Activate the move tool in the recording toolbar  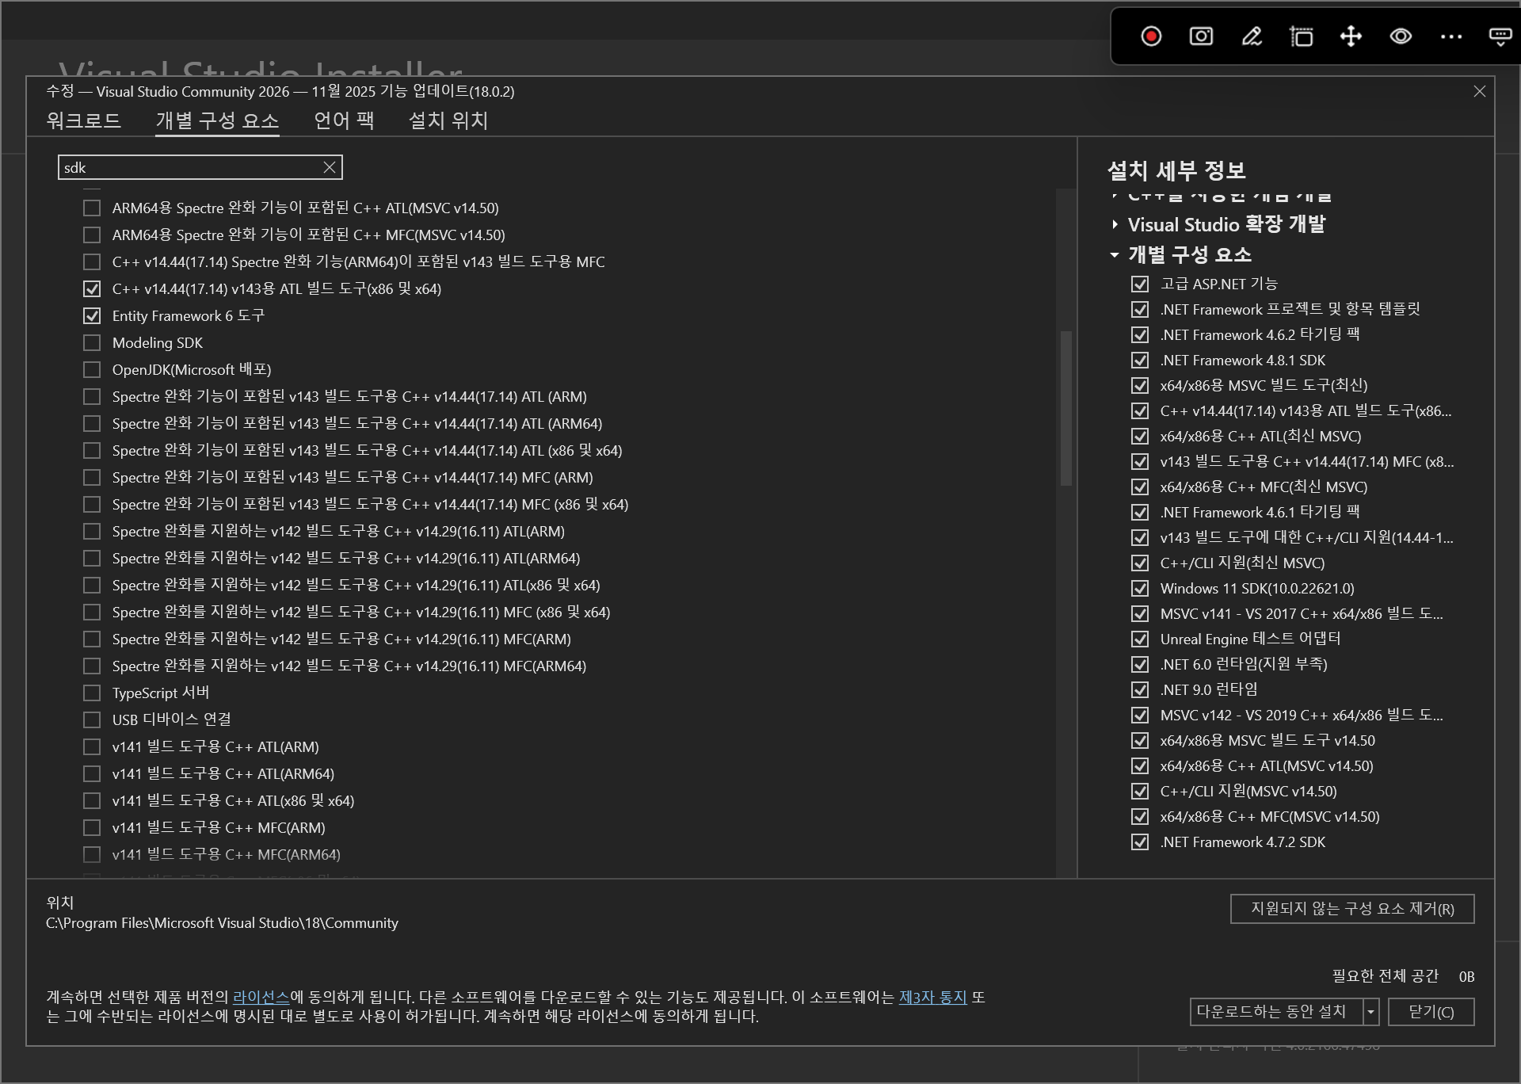(1351, 36)
